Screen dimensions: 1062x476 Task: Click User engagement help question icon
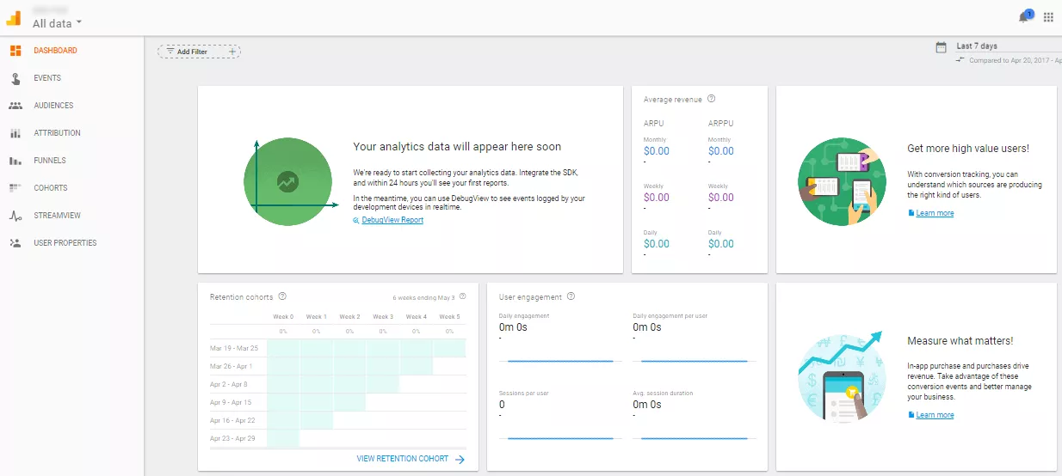571,297
